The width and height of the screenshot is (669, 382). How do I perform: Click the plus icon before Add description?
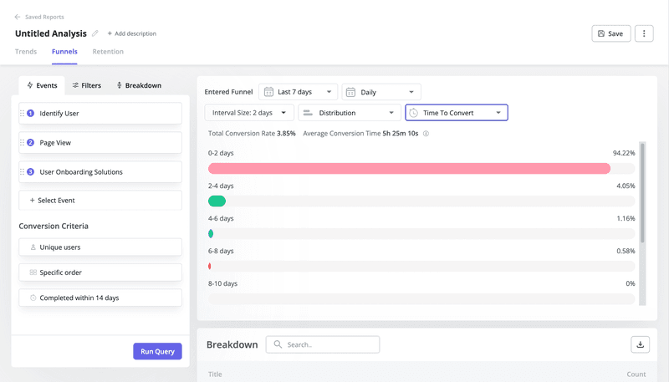pyautogui.click(x=110, y=33)
